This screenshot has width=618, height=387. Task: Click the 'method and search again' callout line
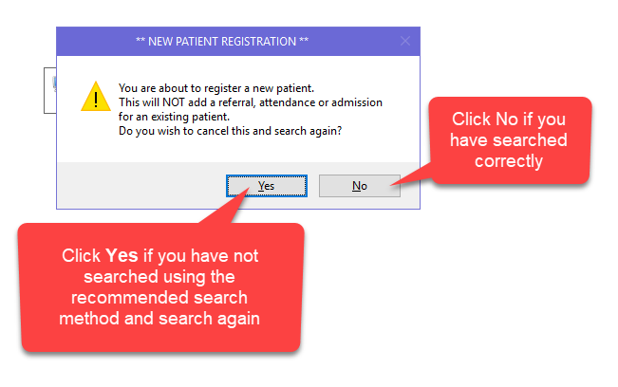tap(159, 319)
